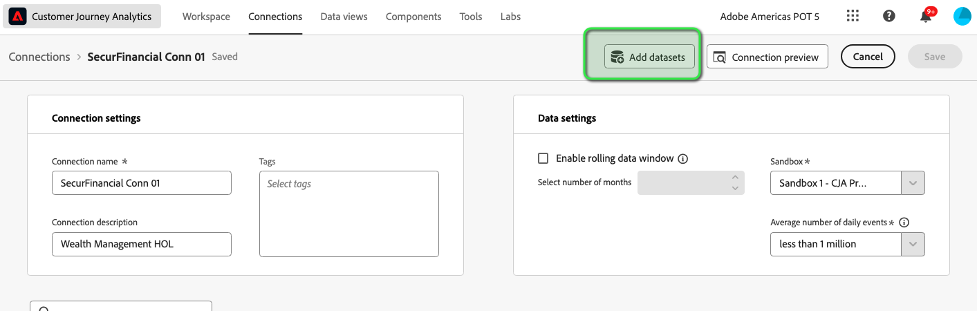
Task: Click info icon beside Average number of daily events
Action: [904, 223]
